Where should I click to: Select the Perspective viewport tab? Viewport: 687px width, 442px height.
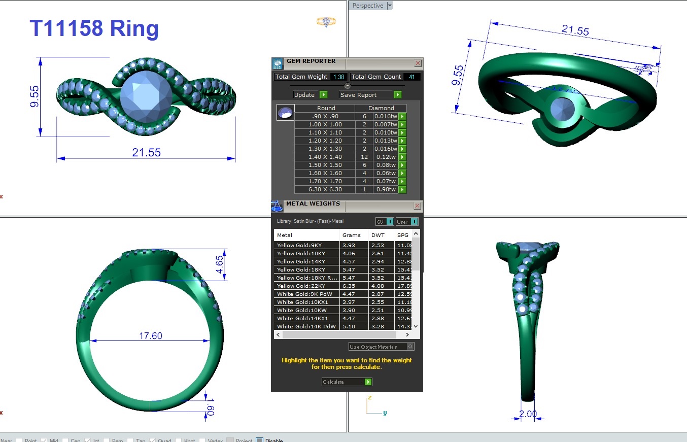click(x=367, y=6)
